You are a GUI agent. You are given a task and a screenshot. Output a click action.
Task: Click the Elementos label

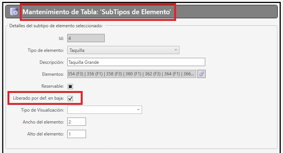53,74
